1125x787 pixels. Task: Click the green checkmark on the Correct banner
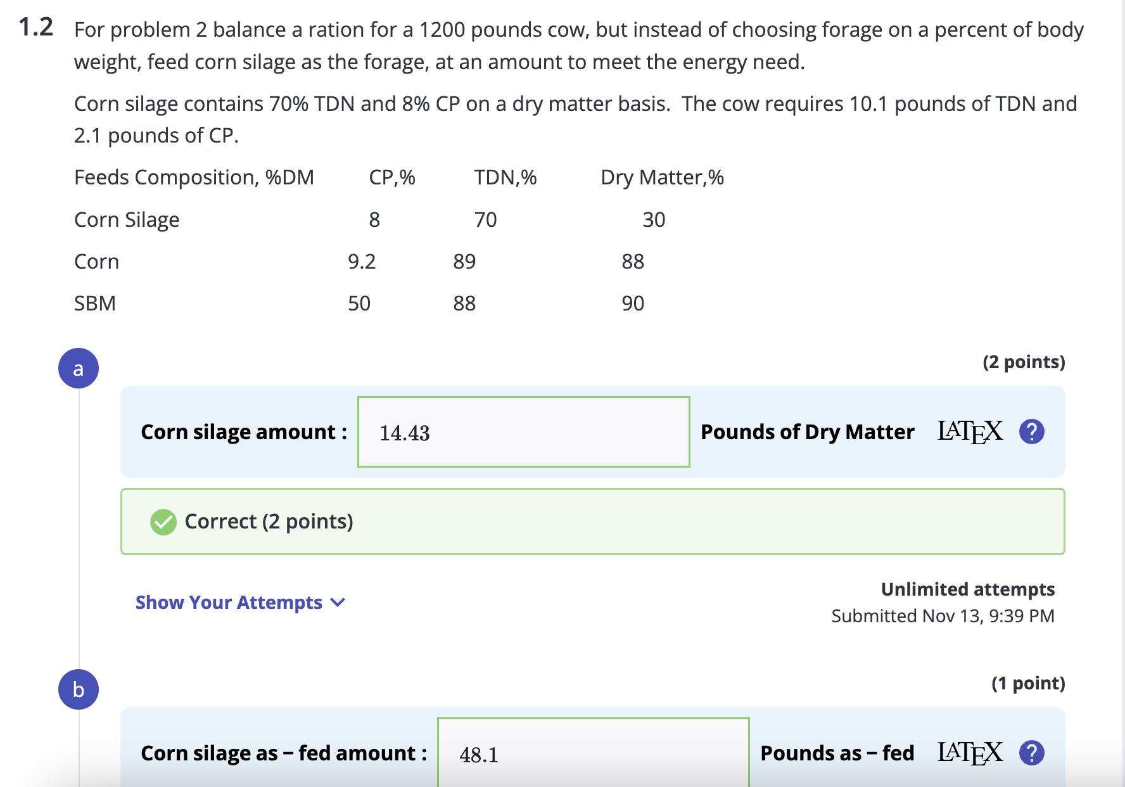click(163, 521)
